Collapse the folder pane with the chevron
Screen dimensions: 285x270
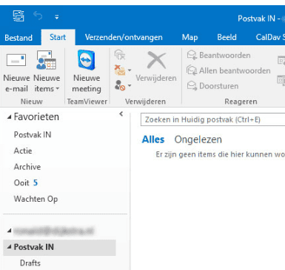pos(121,114)
